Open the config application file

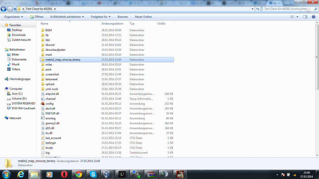coord(49,104)
